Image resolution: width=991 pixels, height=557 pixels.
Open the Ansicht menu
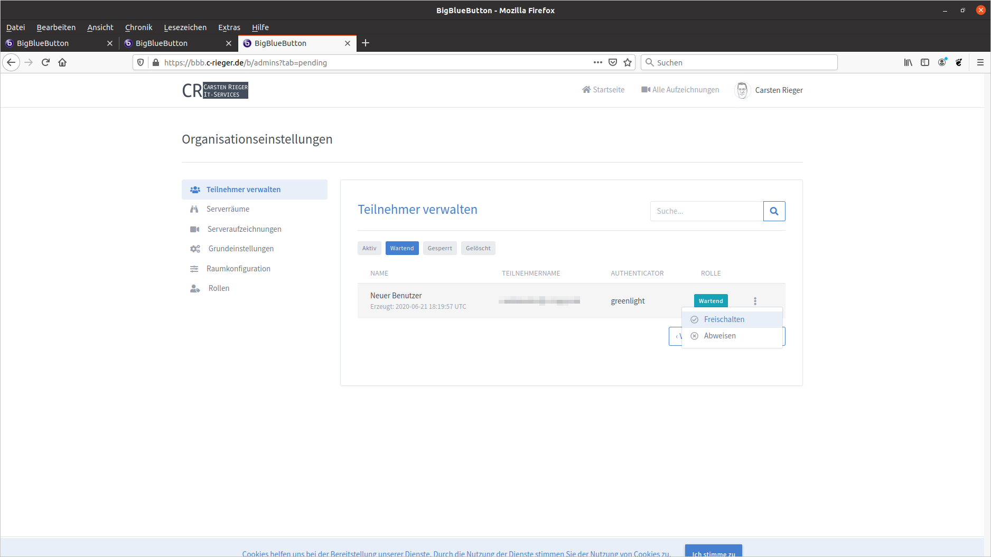[100, 27]
